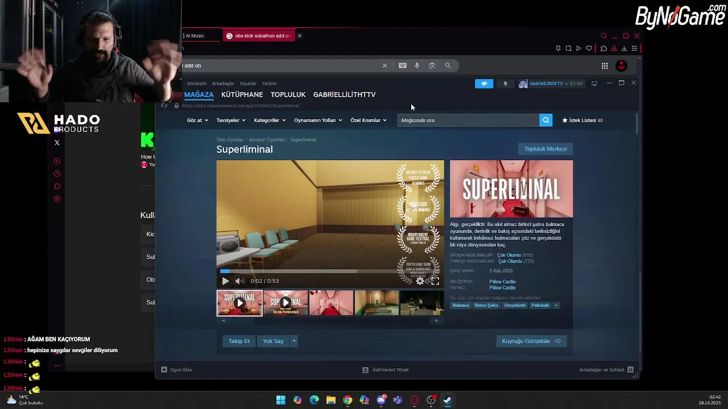
Task: Open the on-screen keyboard icon in browser search
Action: [403, 65]
